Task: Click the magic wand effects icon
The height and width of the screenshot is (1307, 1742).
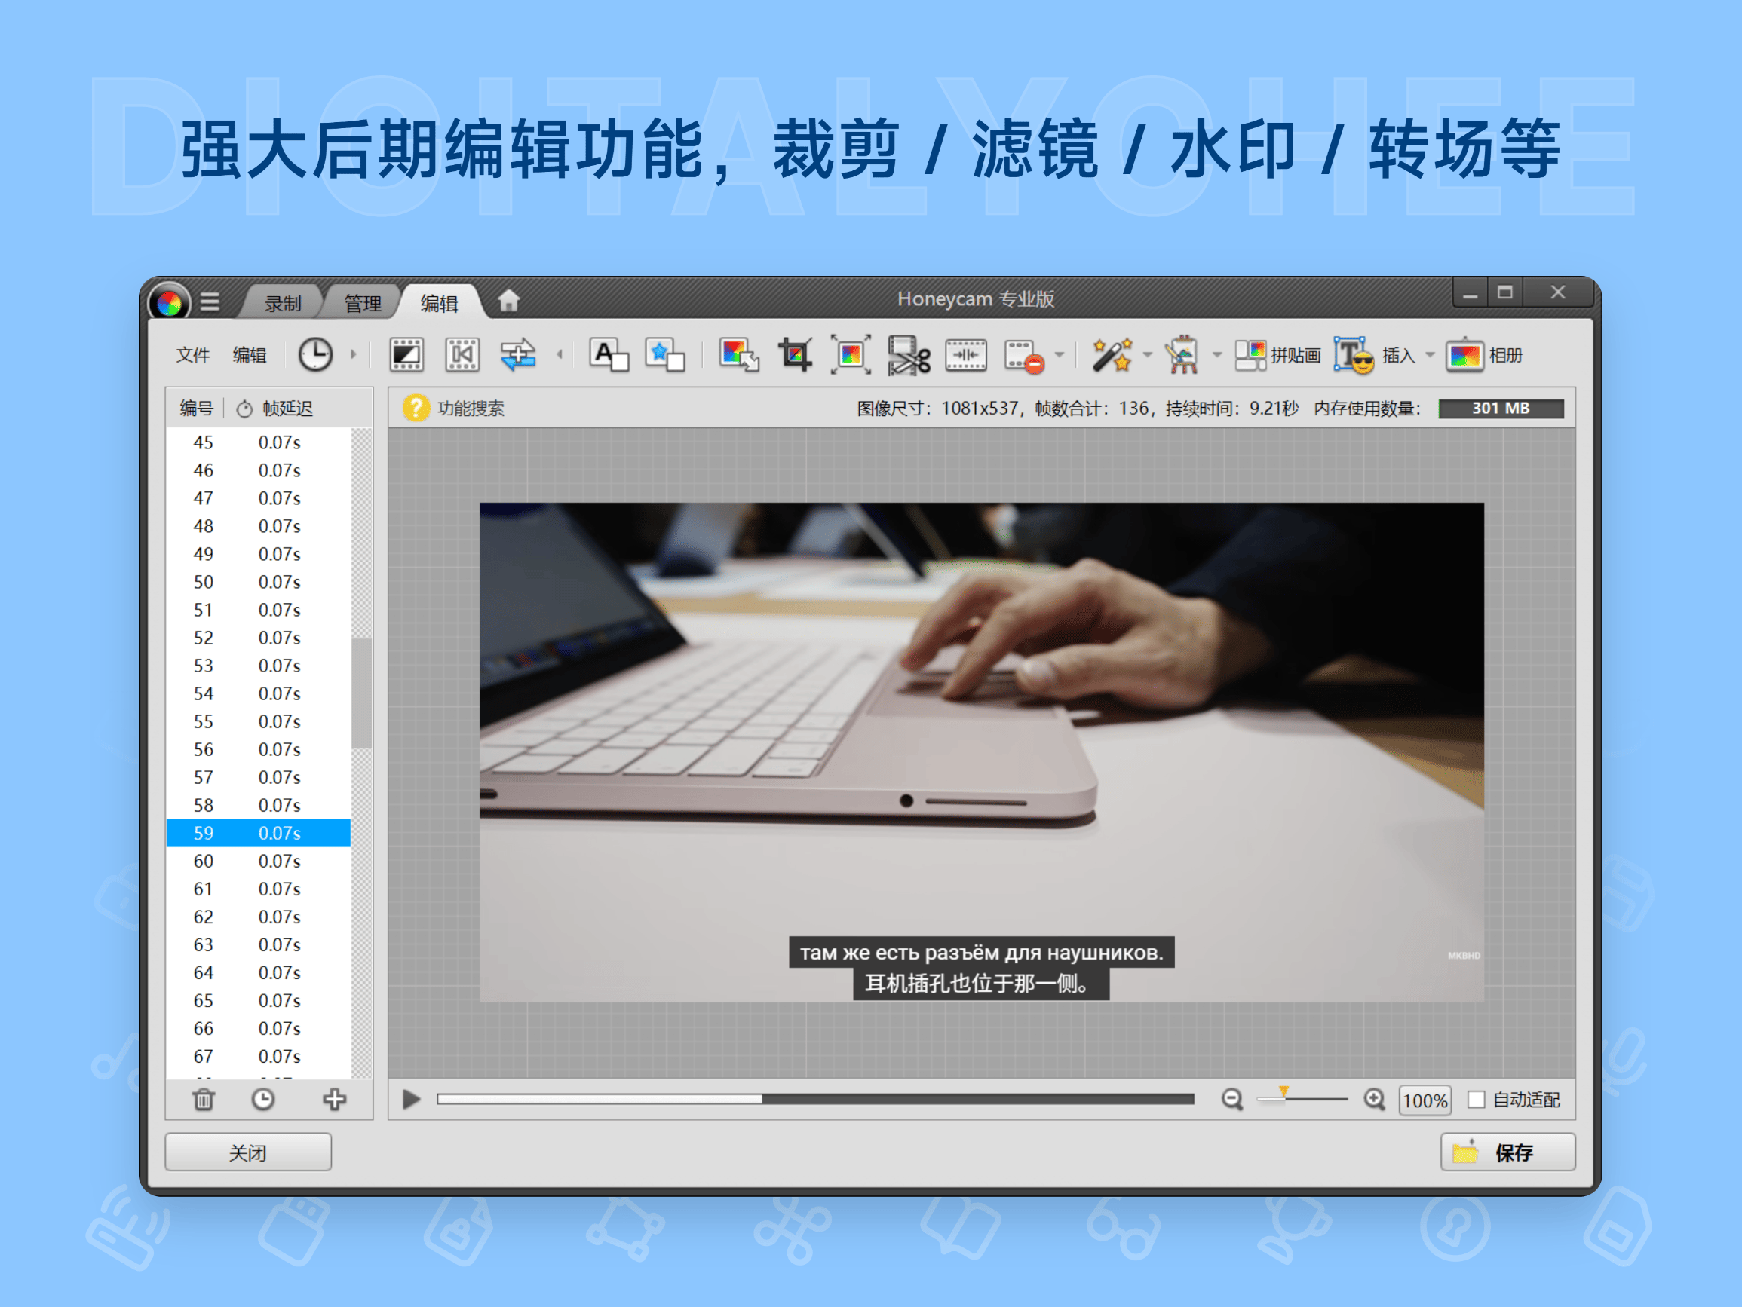Action: click(x=1112, y=355)
